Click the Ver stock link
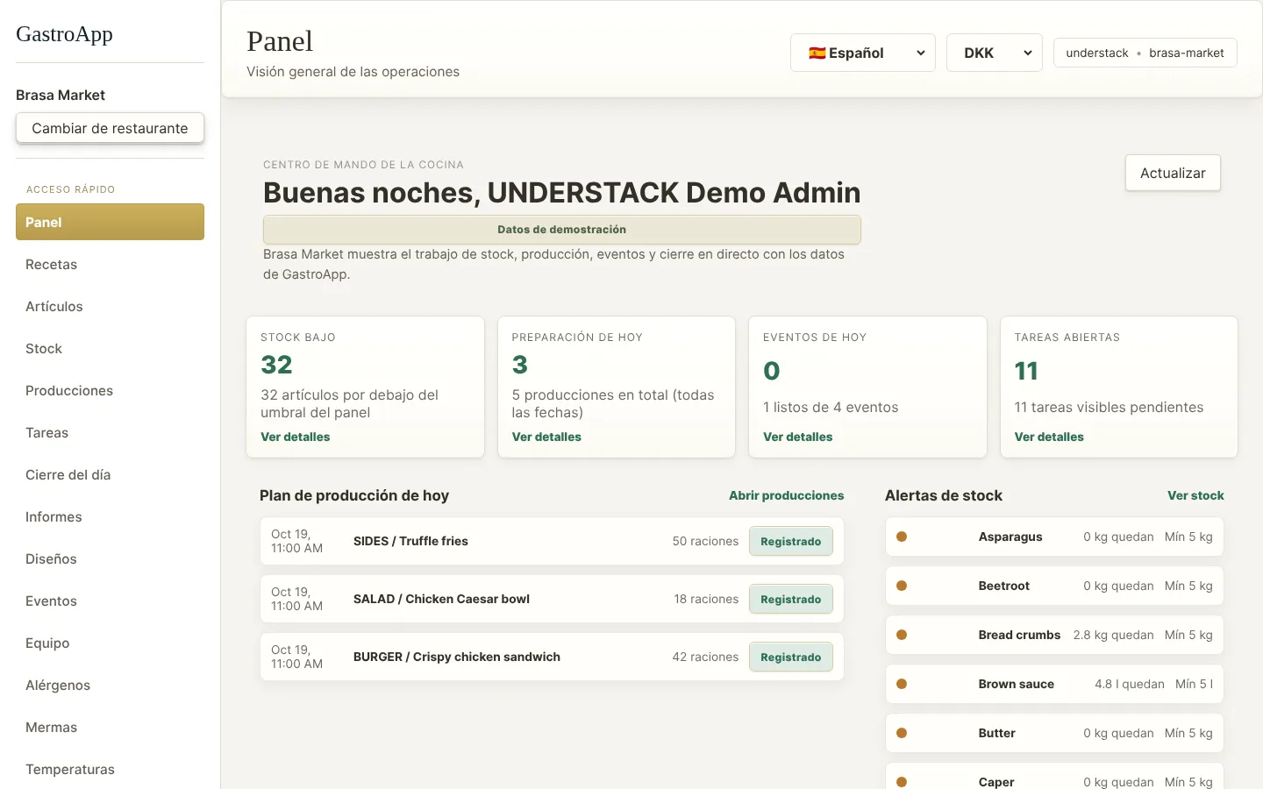Image resolution: width=1263 pixels, height=789 pixels. [1195, 495]
